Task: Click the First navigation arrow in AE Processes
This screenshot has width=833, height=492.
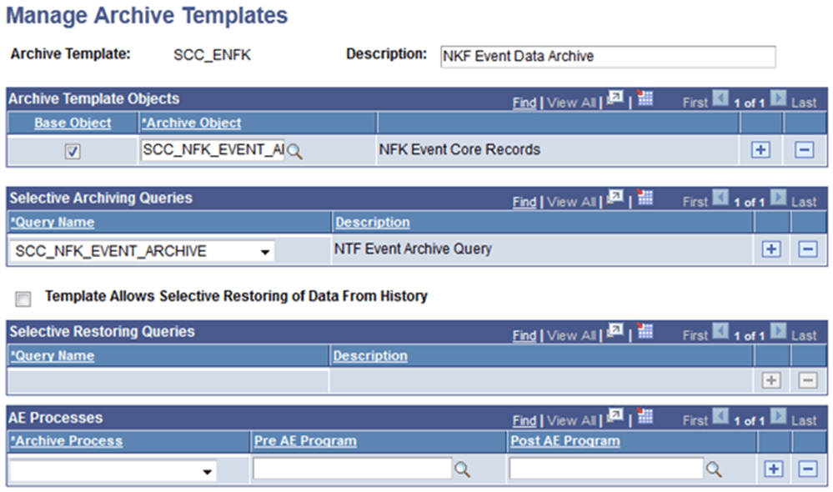Action: [x=719, y=417]
